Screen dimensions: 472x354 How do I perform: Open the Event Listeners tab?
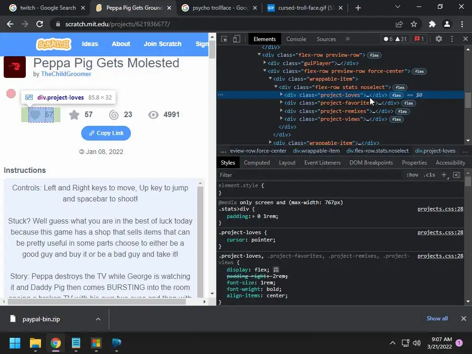322,163
